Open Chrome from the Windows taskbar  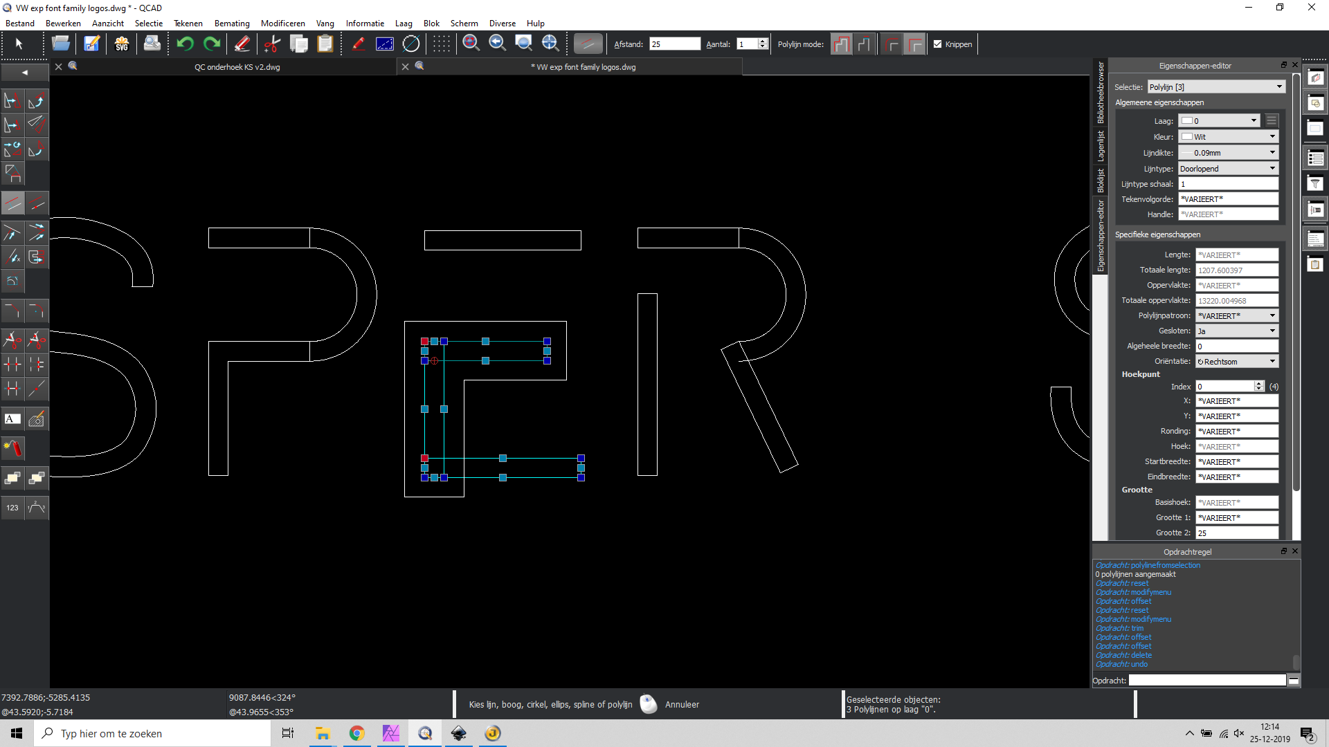coord(356,734)
